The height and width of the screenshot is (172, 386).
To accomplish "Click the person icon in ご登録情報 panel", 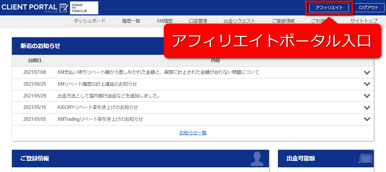I will point(257,159).
